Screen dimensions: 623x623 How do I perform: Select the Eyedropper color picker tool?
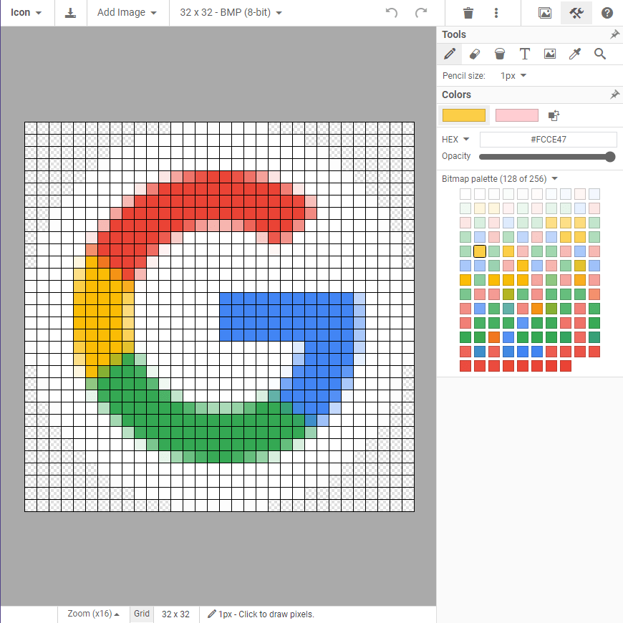click(x=575, y=54)
